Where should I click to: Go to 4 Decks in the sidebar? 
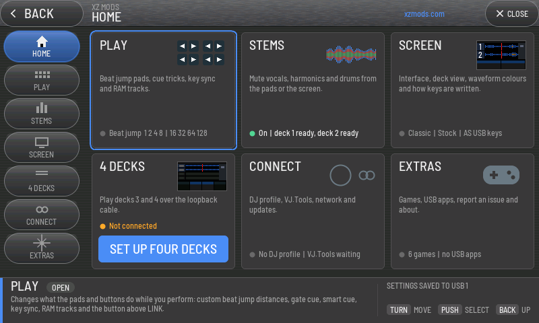tap(42, 181)
